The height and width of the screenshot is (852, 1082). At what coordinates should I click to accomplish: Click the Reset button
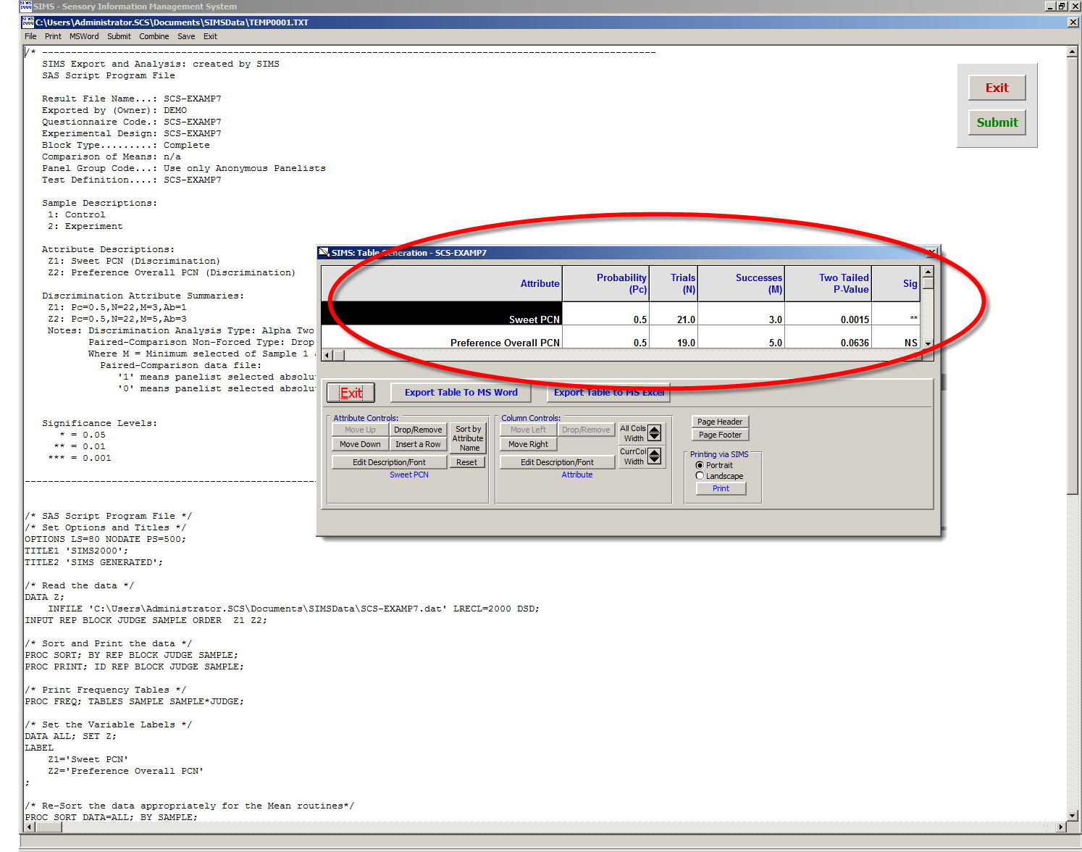[467, 462]
